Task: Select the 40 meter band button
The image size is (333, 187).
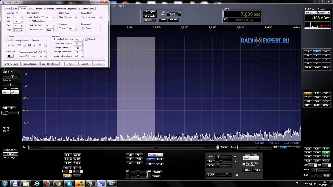Action: click(x=308, y=56)
